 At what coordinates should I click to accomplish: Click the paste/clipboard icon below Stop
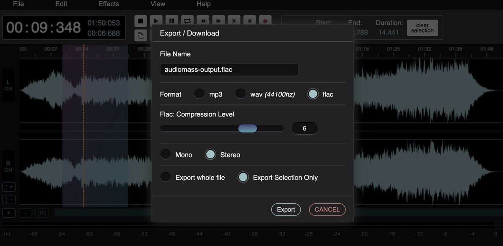pos(140,36)
